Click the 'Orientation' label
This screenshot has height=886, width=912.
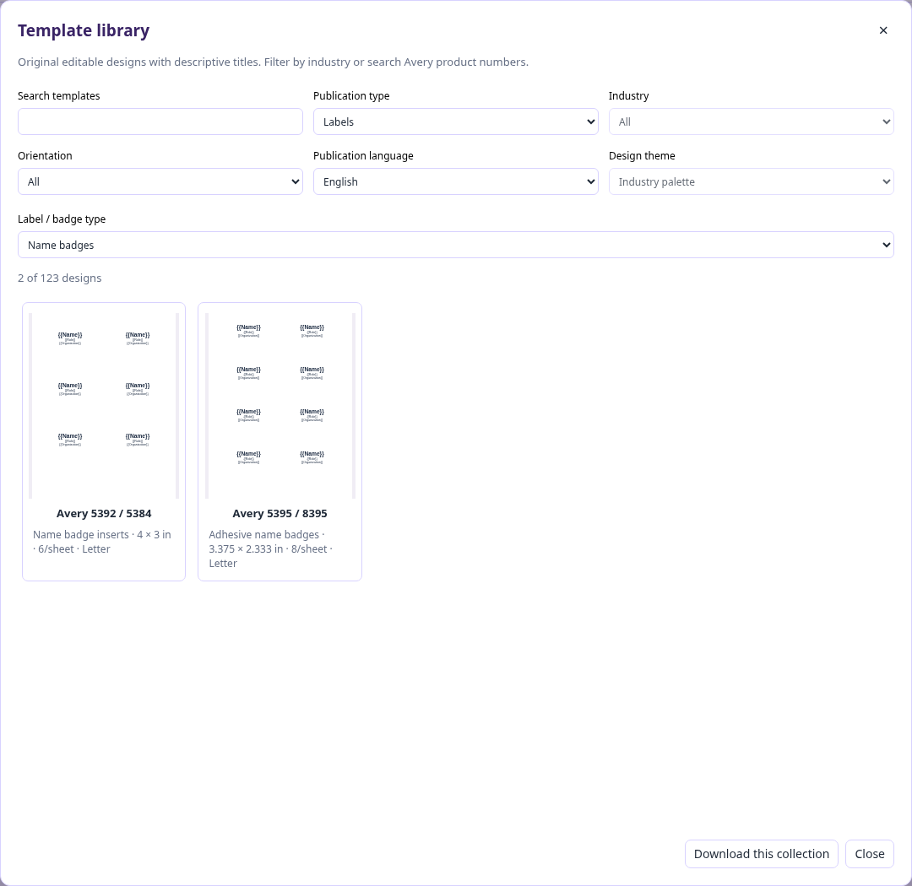[45, 156]
